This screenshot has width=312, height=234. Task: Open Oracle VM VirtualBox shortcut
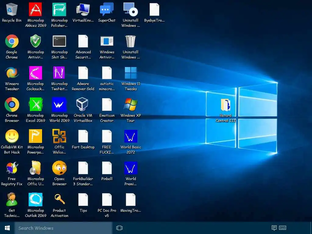[82, 104]
